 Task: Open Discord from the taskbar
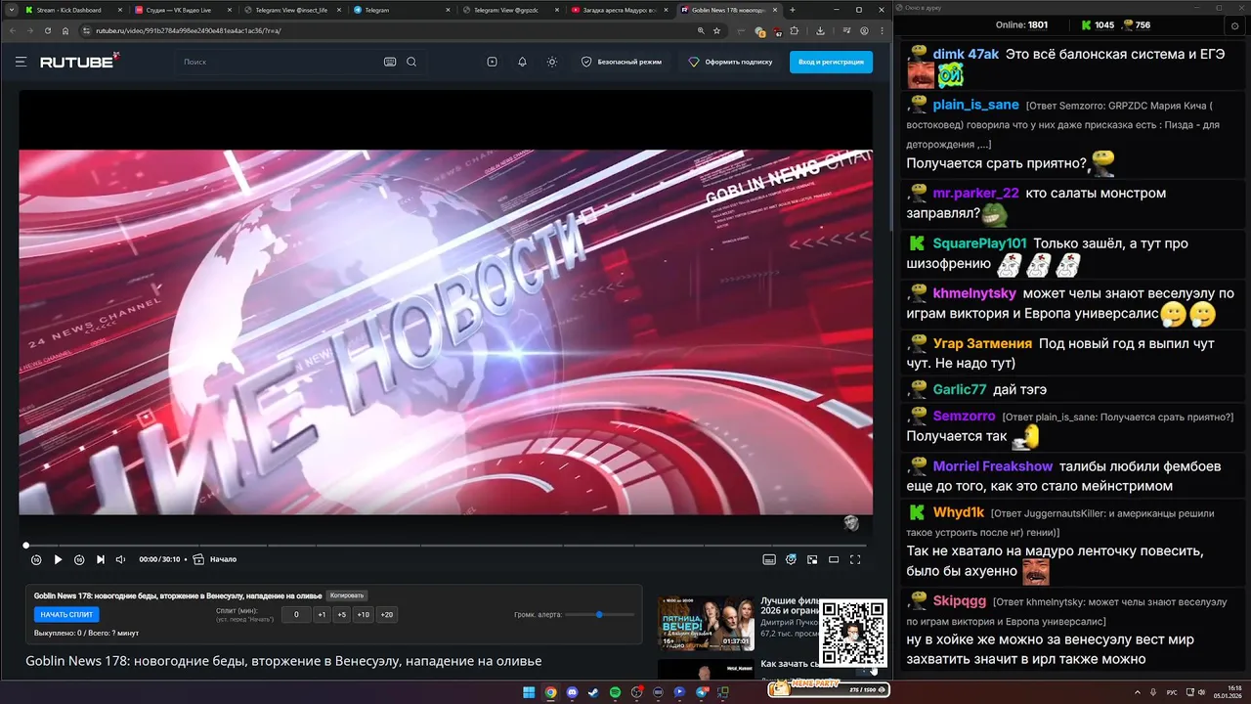(x=572, y=692)
